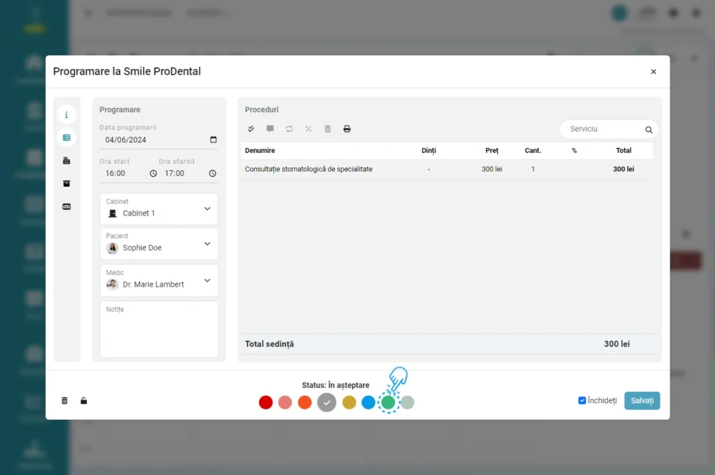
Task: Delete the appointment with the bottom-left trash icon
Action: [64, 400]
